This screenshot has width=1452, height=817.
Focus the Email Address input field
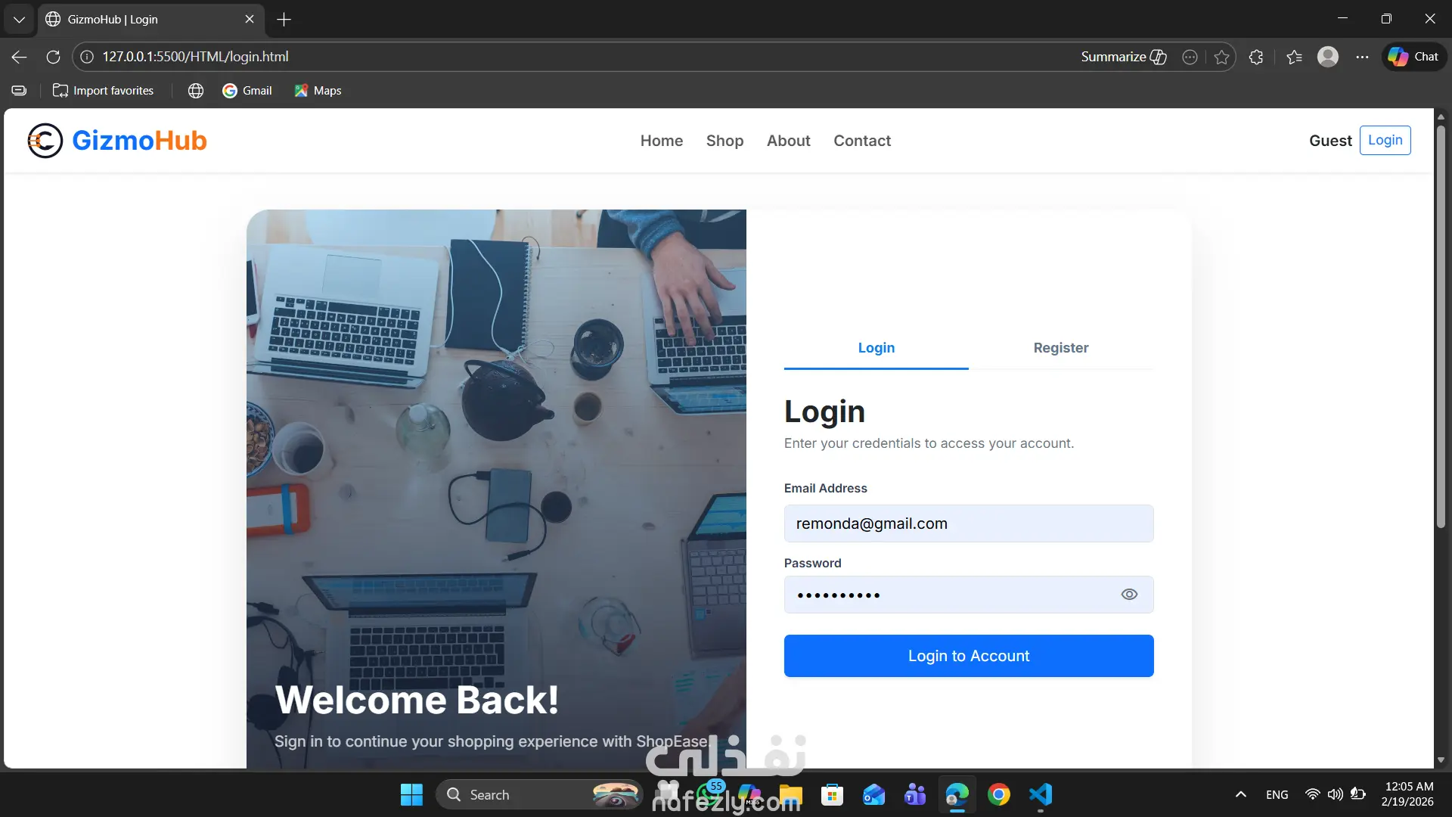(968, 523)
